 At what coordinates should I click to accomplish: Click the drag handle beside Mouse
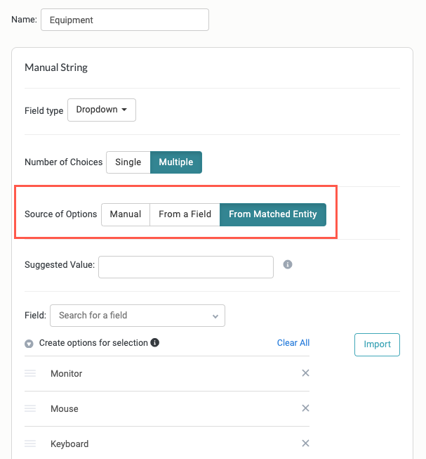point(30,408)
